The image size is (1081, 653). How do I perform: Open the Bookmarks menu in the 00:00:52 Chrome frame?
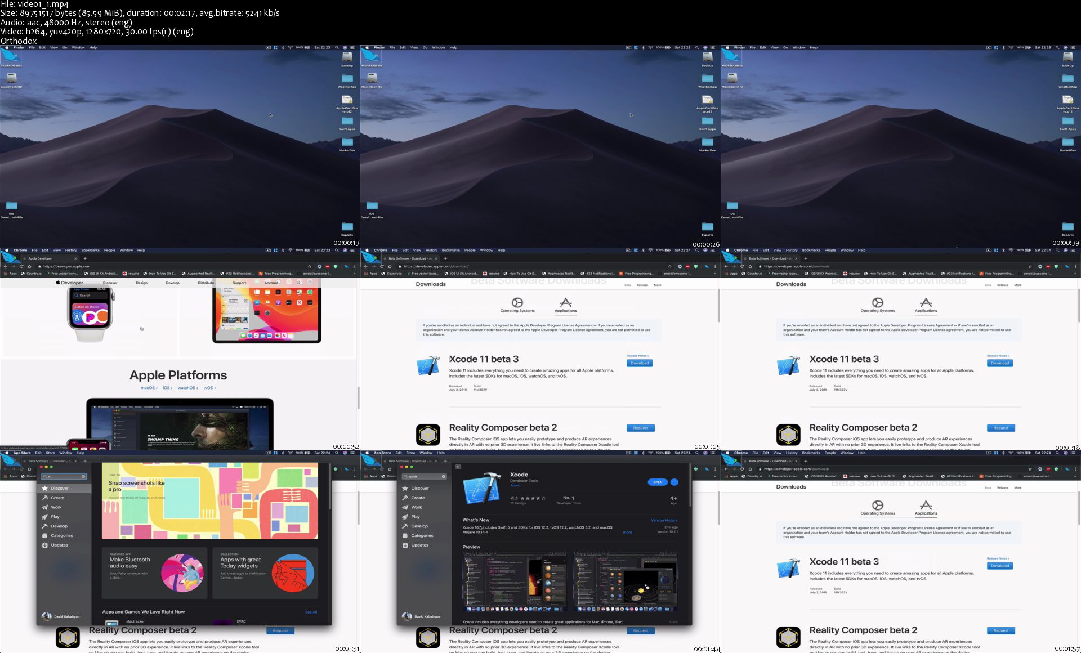90,250
